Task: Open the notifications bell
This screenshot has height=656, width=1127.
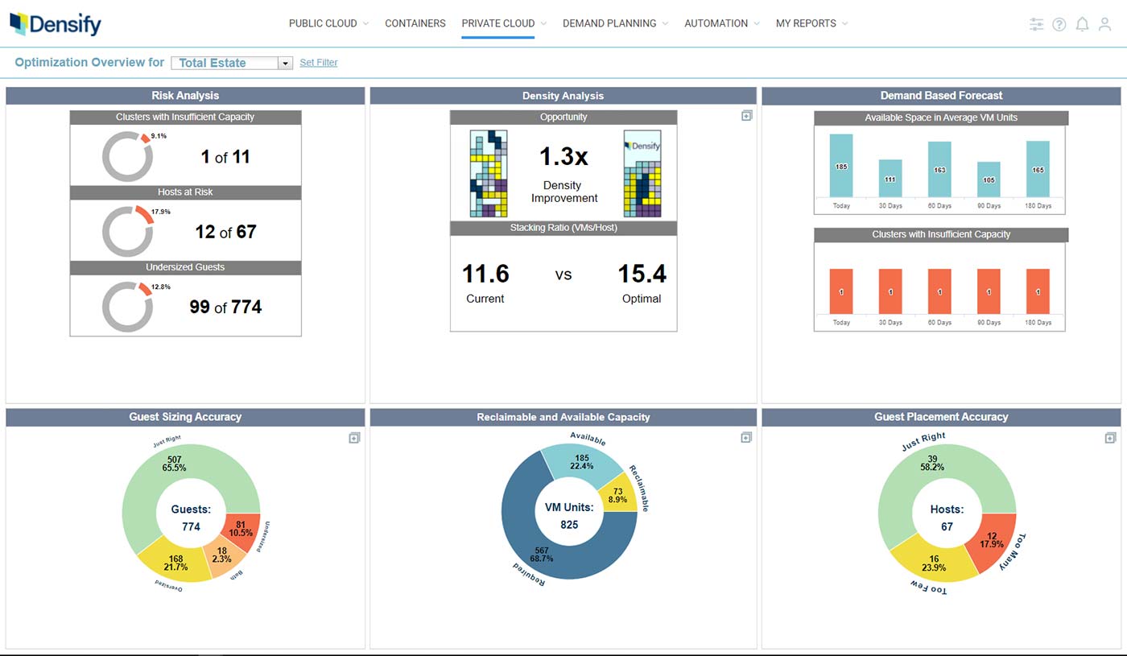Action: tap(1082, 24)
